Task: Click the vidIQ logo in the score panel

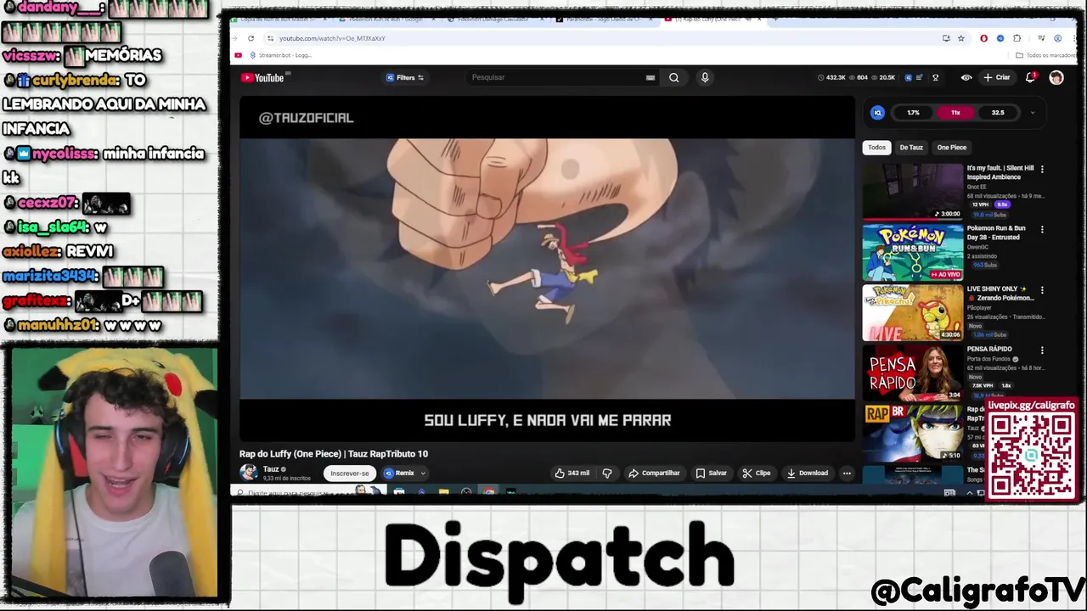Action: pos(877,113)
